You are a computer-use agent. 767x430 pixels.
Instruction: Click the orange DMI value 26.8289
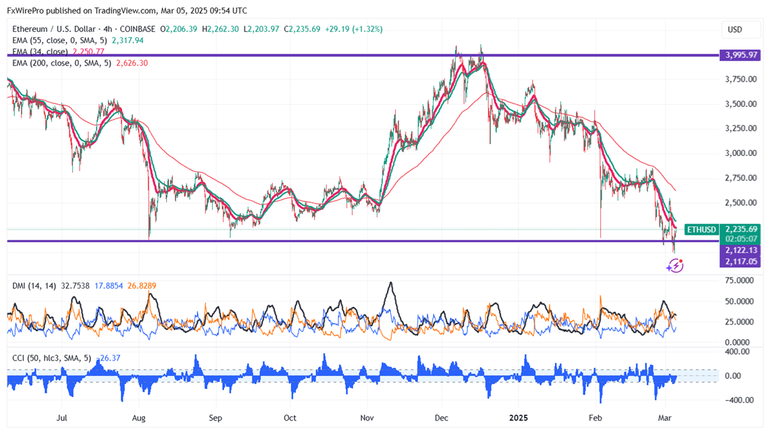(142, 286)
